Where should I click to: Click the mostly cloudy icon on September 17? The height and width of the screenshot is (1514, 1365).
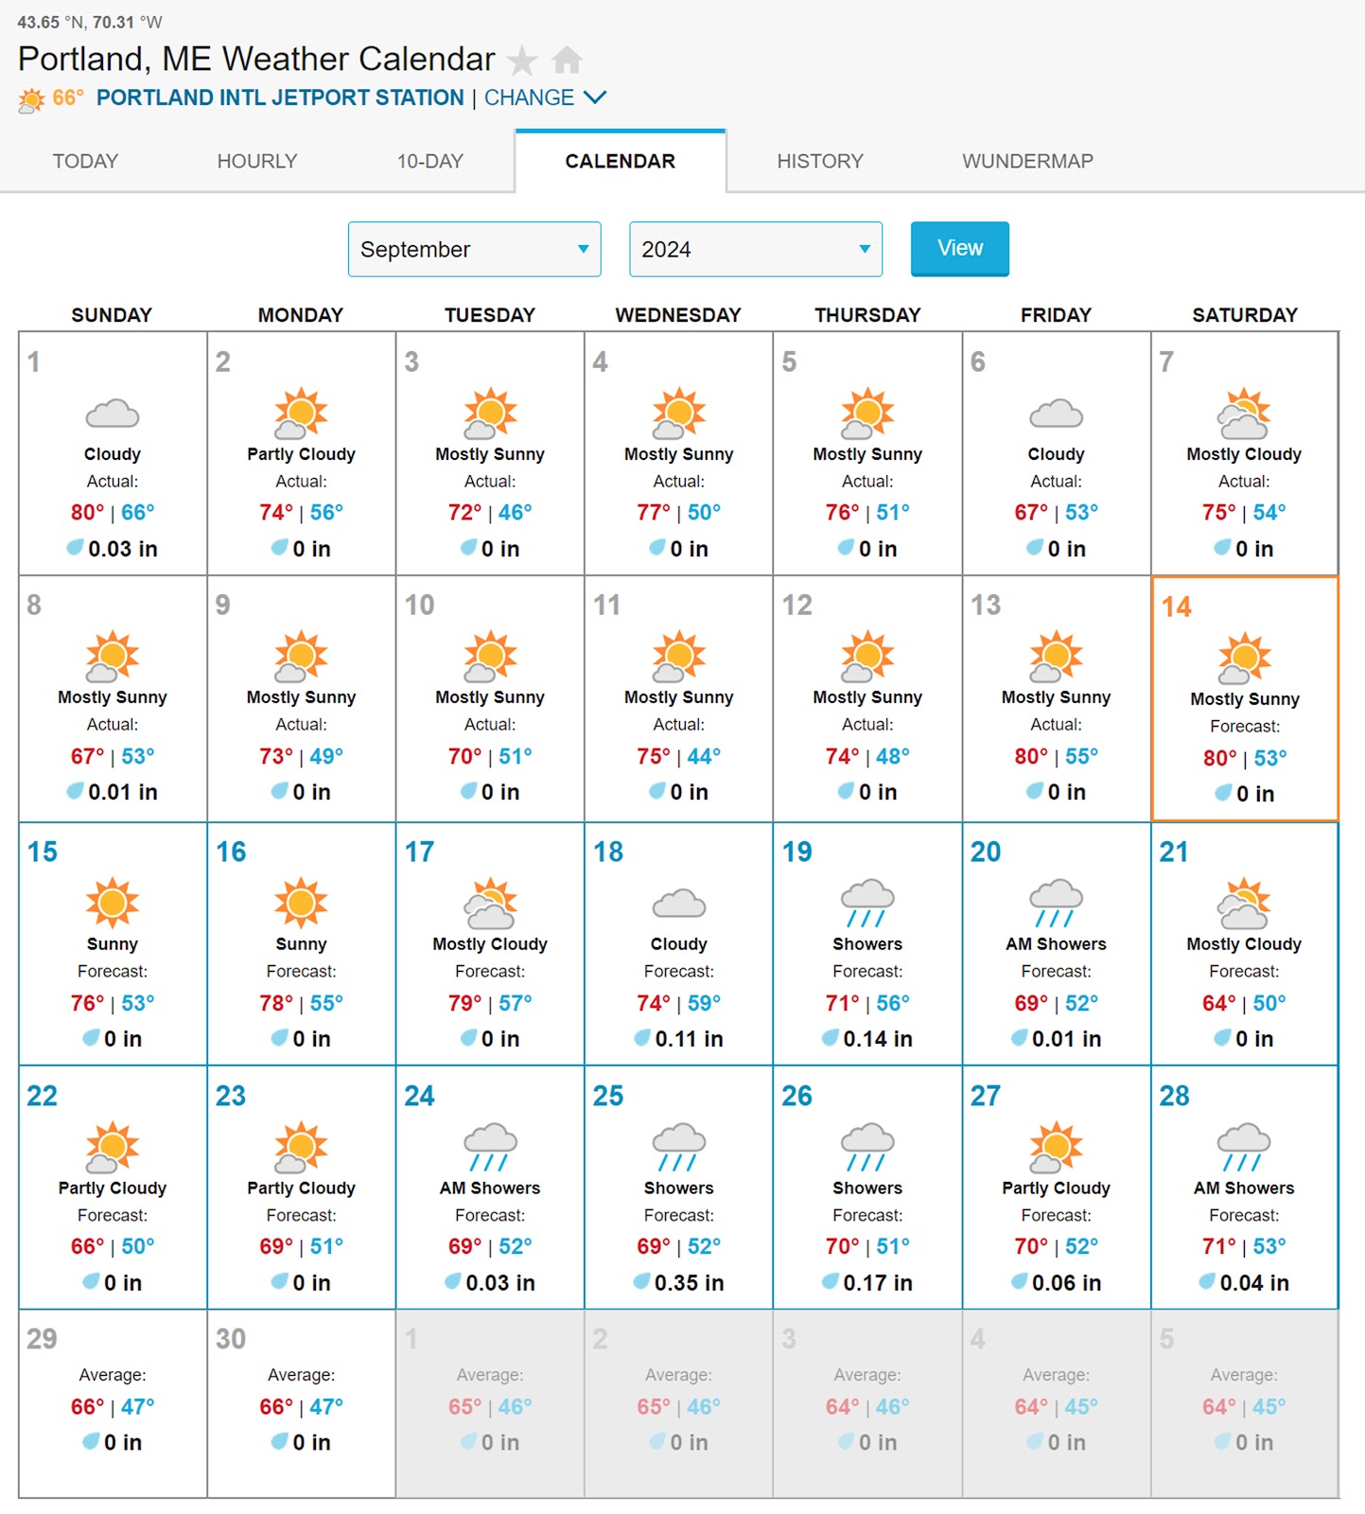490,903
